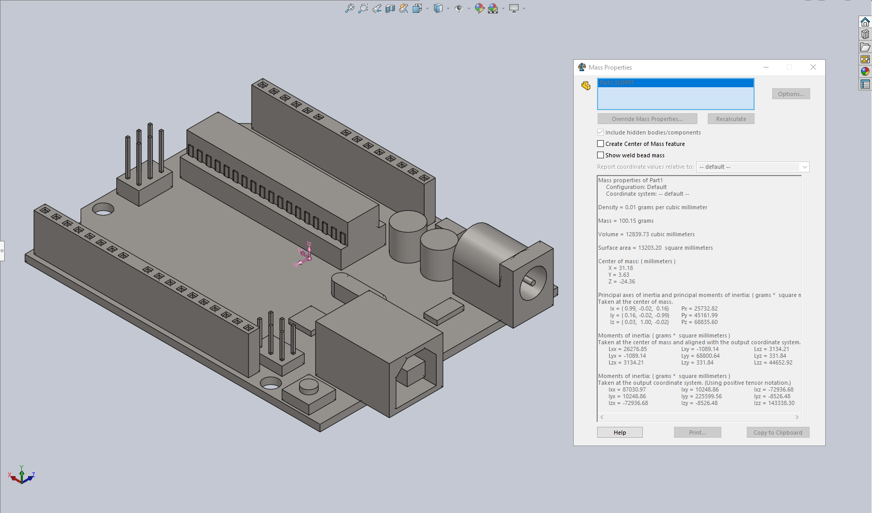
Task: Click the Options button
Action: click(791, 94)
